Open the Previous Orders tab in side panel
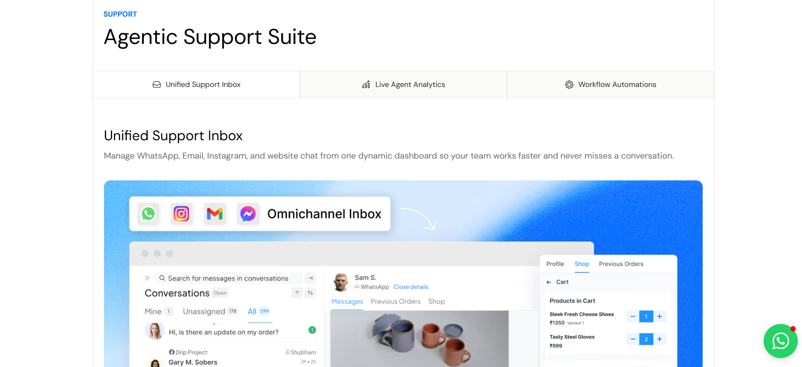 coord(621,264)
